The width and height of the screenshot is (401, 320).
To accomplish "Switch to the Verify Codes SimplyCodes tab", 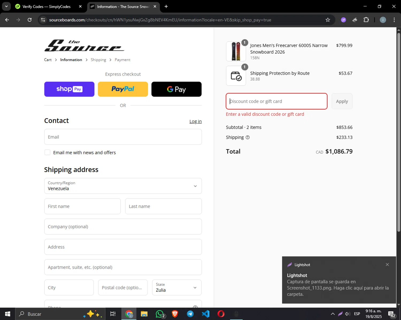I will (x=46, y=6).
